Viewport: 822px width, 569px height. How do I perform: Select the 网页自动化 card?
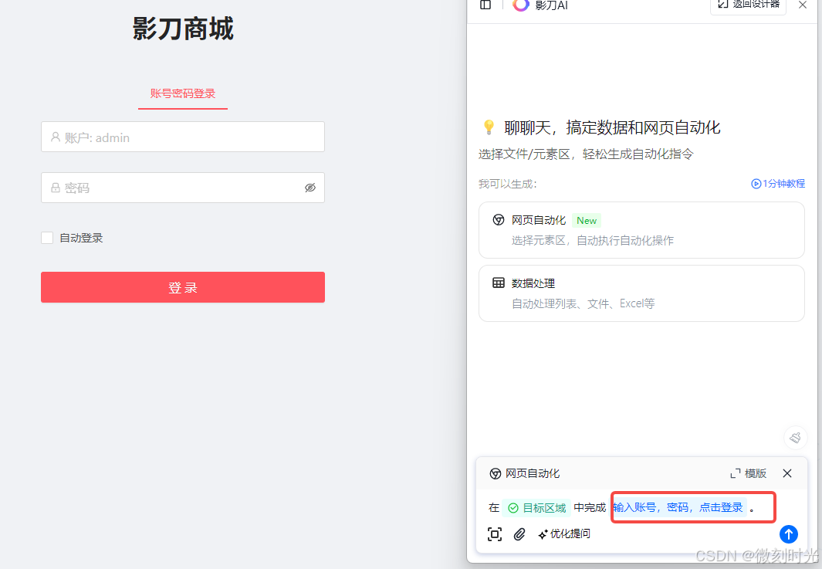[641, 230]
